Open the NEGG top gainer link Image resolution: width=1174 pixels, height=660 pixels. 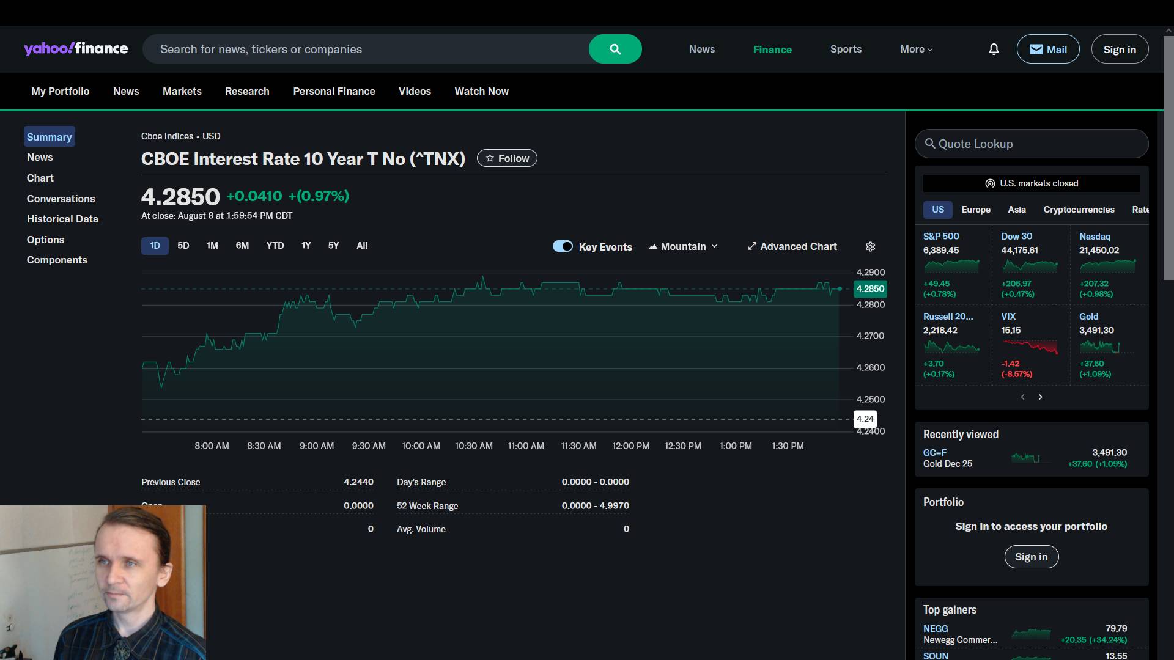tap(935, 628)
